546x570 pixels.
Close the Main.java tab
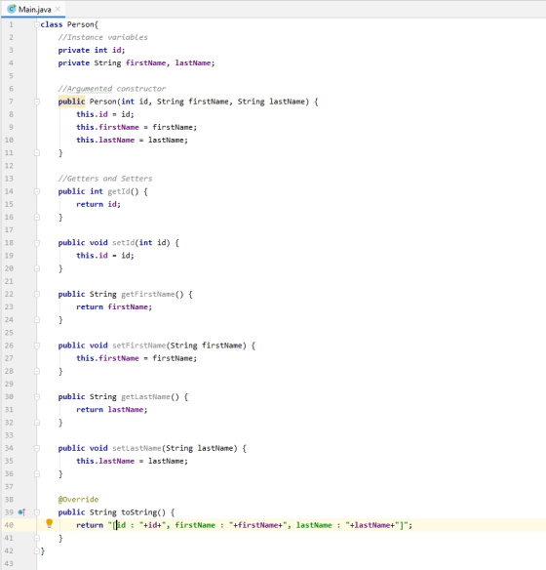[58, 9]
